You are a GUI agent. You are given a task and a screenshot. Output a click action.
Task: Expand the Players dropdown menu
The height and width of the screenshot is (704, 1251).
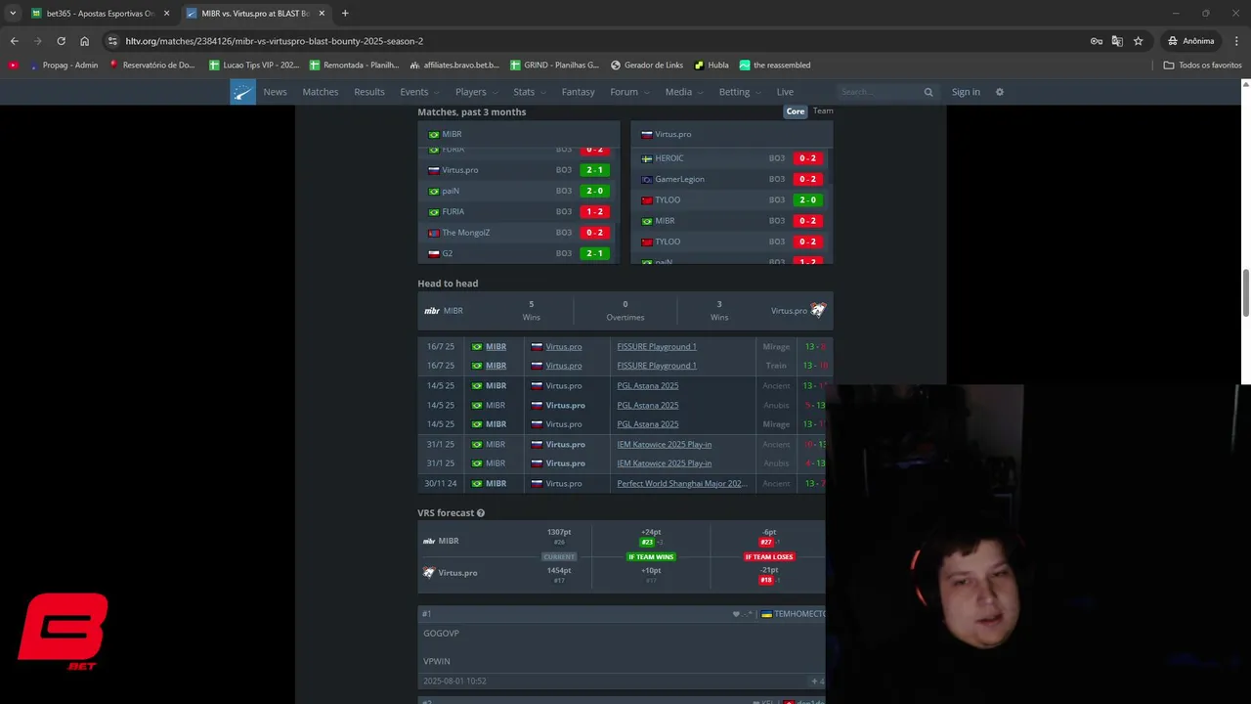[x=477, y=92]
